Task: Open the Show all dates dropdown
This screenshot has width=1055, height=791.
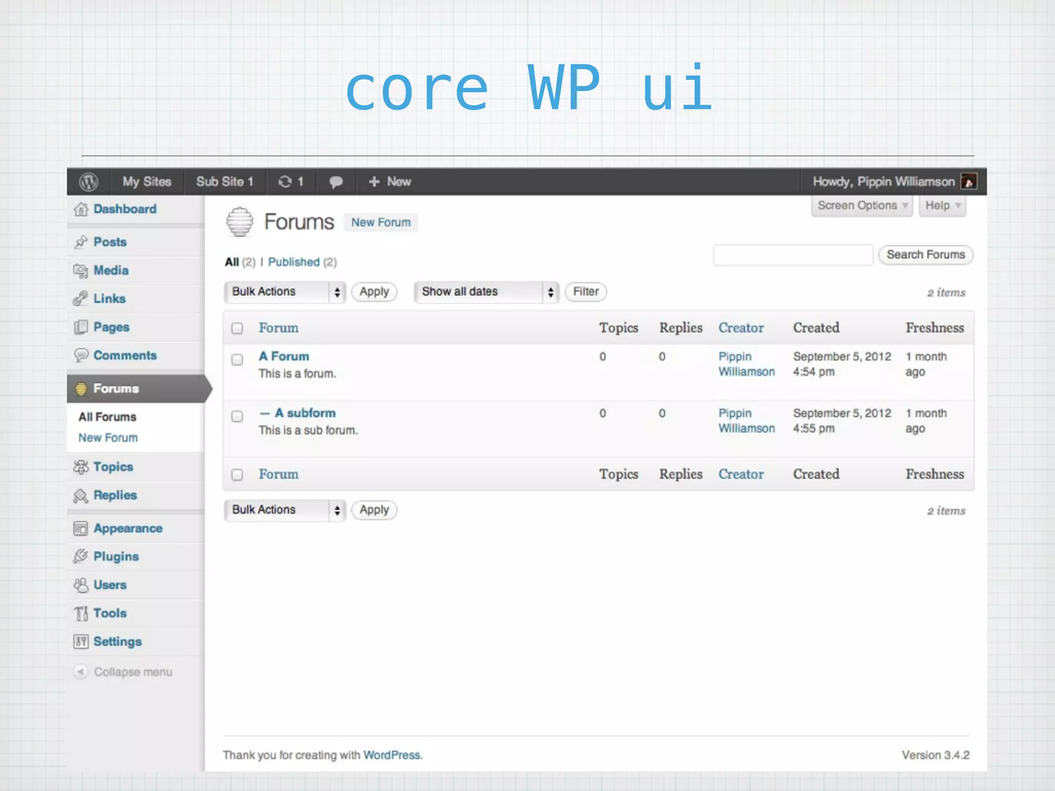Action: [486, 292]
